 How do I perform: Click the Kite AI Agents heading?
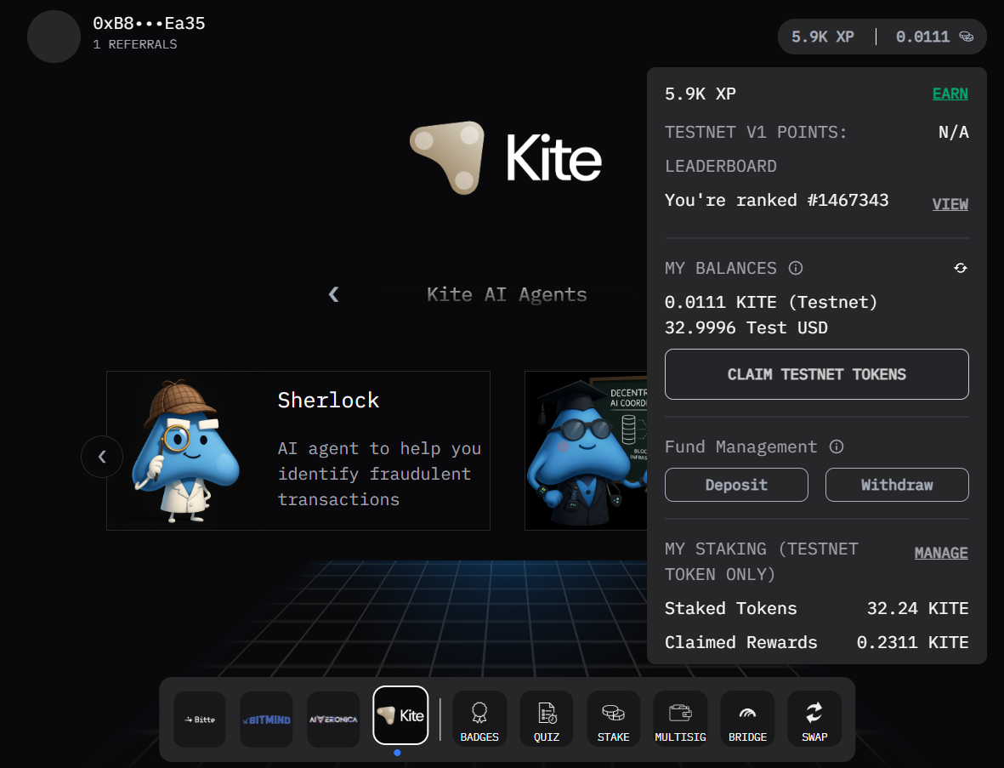[507, 294]
